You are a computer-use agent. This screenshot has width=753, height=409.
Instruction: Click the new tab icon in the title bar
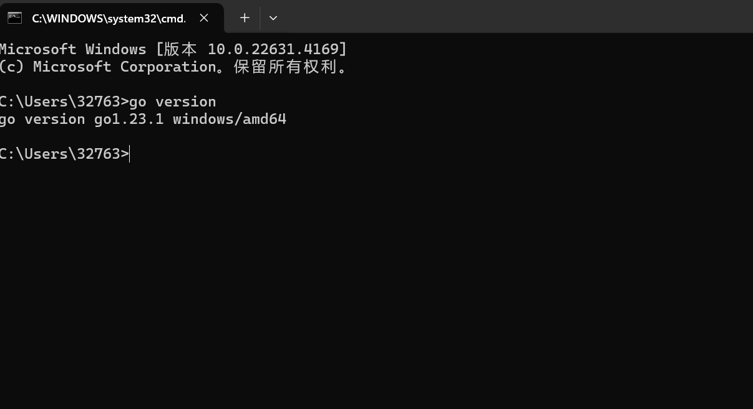[x=245, y=17]
